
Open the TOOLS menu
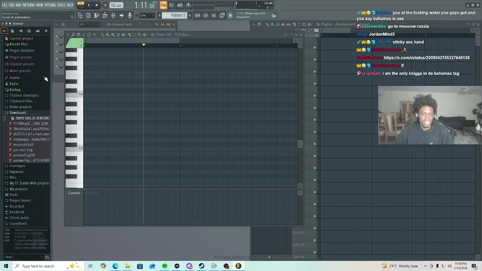tap(61, 5)
